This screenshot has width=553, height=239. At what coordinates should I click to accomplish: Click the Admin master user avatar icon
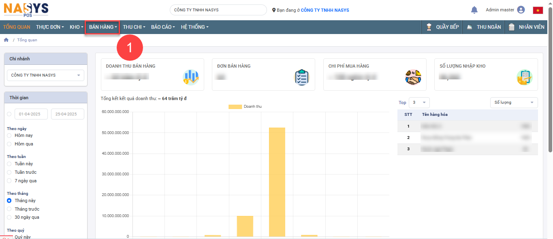(x=521, y=10)
